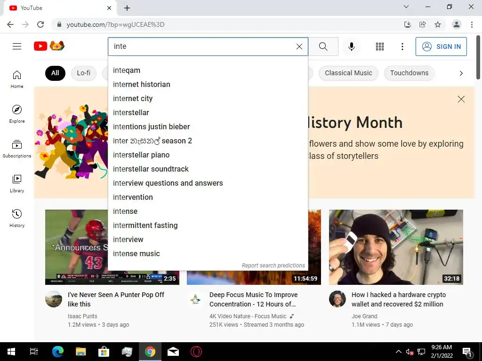Open 'I've Never Seen A Punter' title
This screenshot has width=482, height=361.
tap(116, 299)
